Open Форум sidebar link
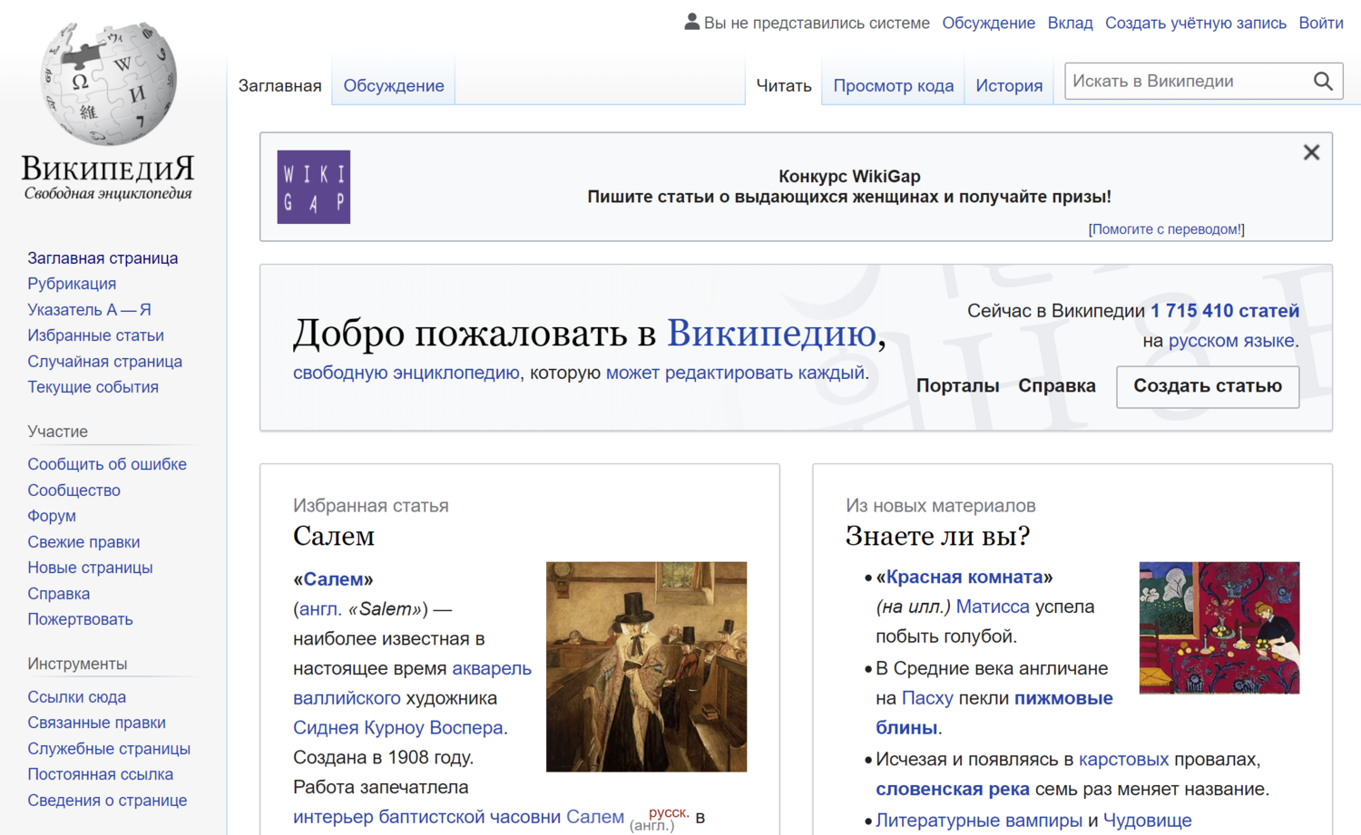The image size is (1361, 835). pos(52,516)
